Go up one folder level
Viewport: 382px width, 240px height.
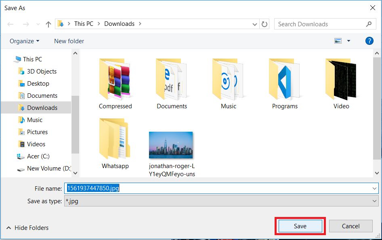[48, 24]
